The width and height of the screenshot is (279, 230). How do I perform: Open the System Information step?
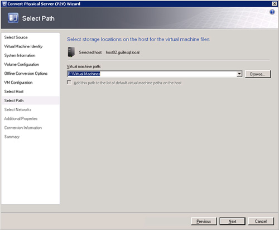20,55
